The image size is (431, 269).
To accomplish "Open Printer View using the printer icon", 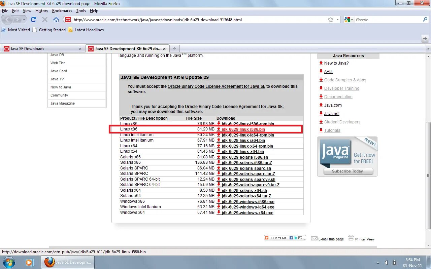I will tap(351, 238).
